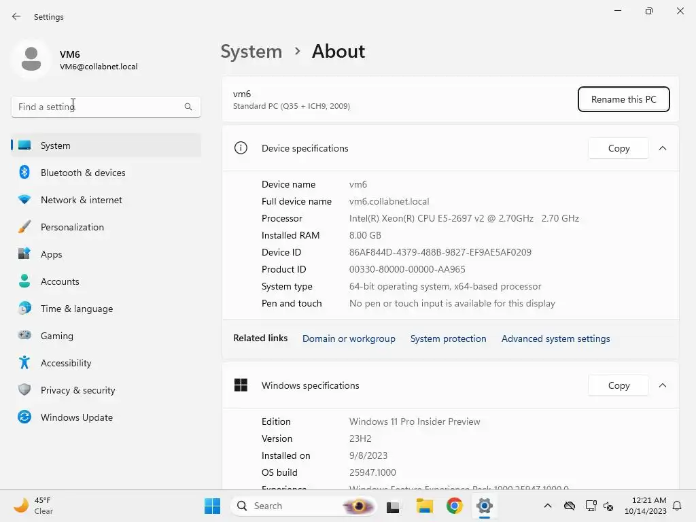The image size is (696, 522).
Task: Open the Network & internet Wi-Fi icon
Action: click(x=24, y=199)
